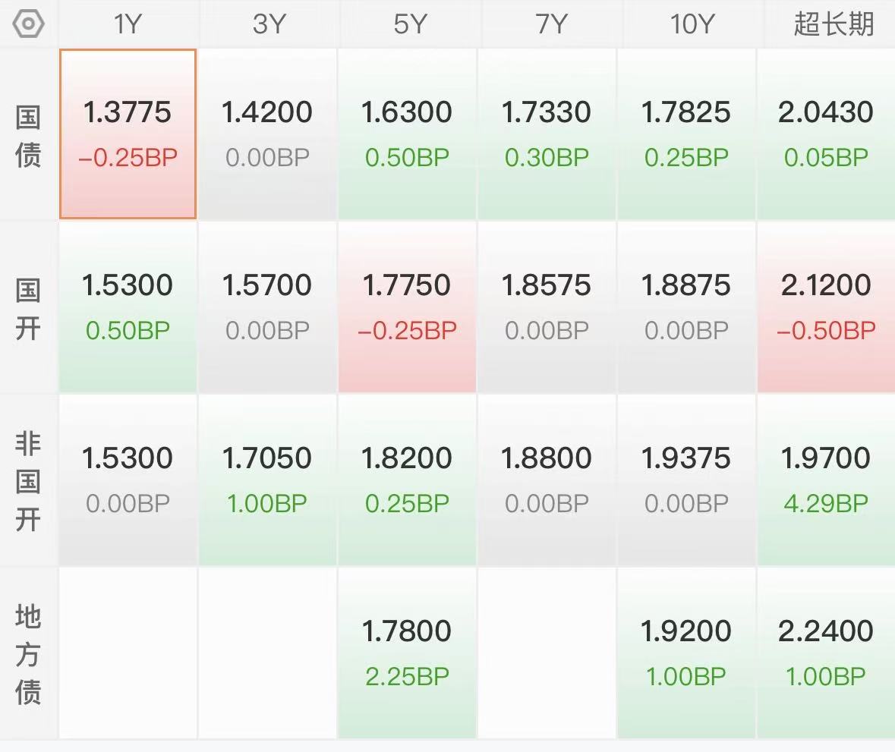Select the 3Y column header
The height and width of the screenshot is (752, 895).
coord(268,24)
